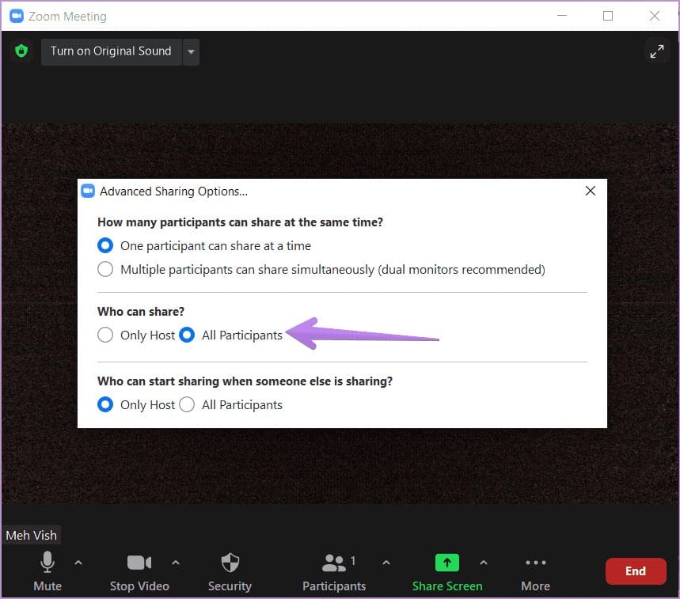Viewport: 680px width, 599px height.
Task: Expand the Original Sound dropdown arrow
Action: [x=191, y=51]
